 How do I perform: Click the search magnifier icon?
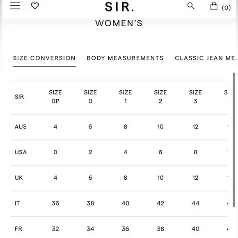coord(191,6)
